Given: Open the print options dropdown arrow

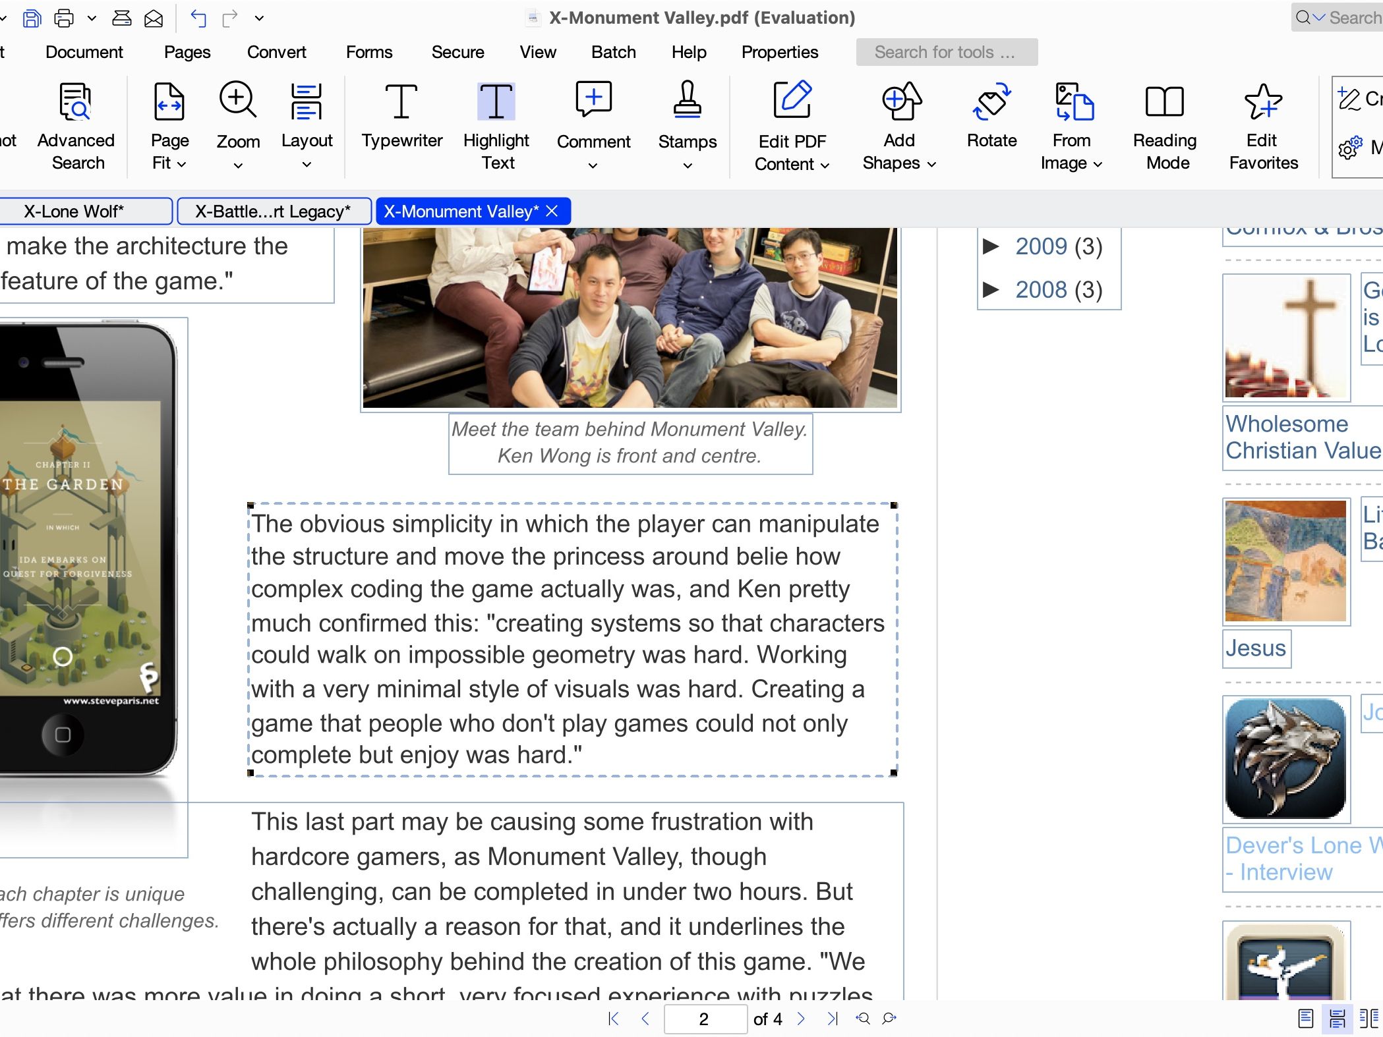Looking at the screenshot, I should [x=92, y=18].
